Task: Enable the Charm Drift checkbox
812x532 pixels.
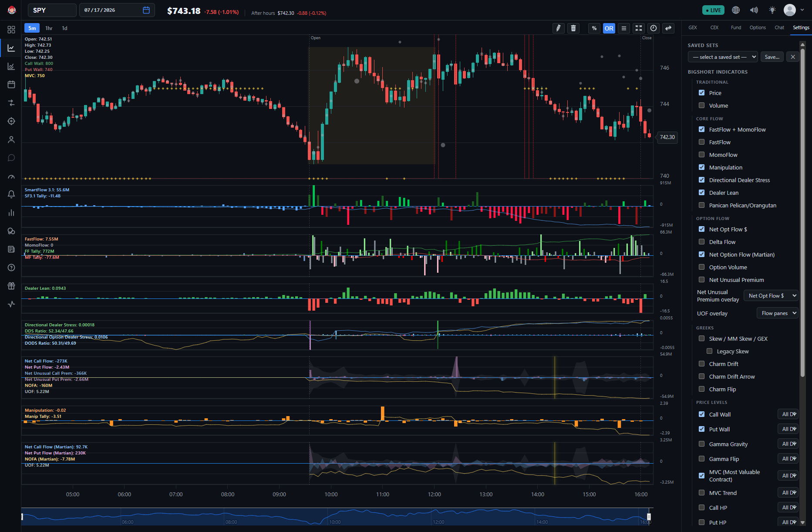Action: [701, 364]
